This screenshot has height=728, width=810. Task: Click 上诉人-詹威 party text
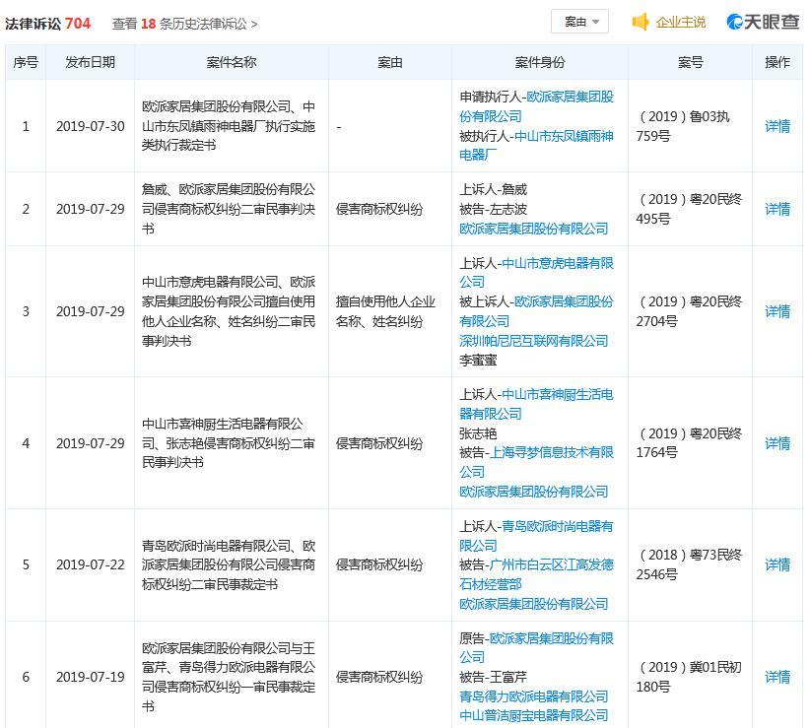[494, 189]
